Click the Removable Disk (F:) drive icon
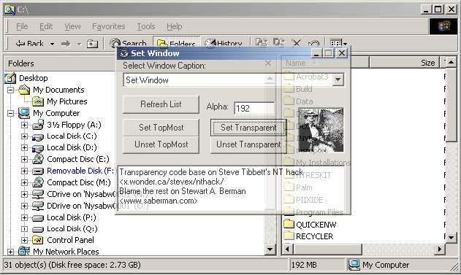Screen dimensions: 461x275 point(38,171)
